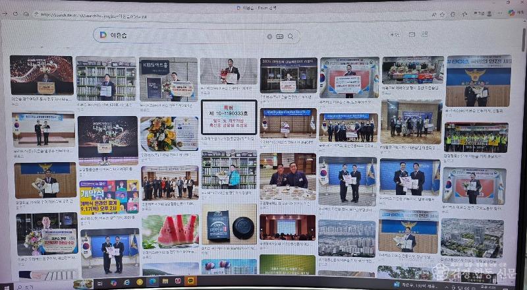Clear the search text with the X icon
This screenshot has width=527, height=290.
coord(269,36)
